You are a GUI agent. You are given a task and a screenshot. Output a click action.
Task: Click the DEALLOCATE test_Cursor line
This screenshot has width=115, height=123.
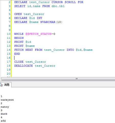point(35,66)
